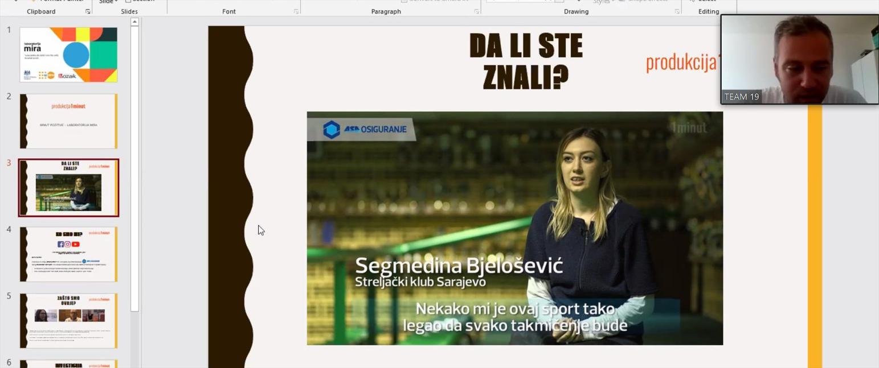The width and height of the screenshot is (879, 368).
Task: Click the Streljački klub Sarajevo caption text
Action: pos(420,282)
